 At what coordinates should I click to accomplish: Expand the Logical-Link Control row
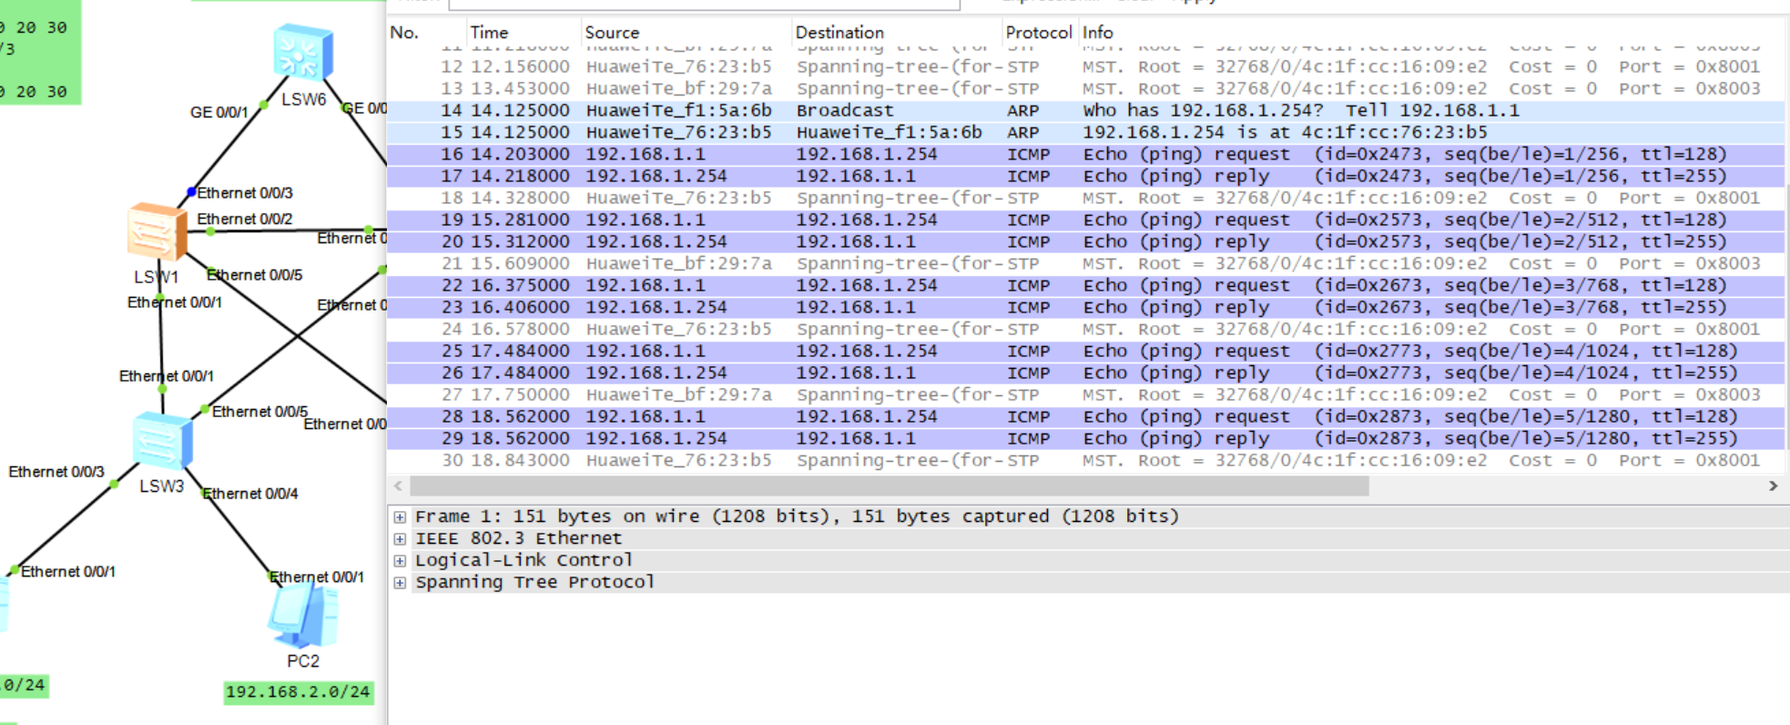(400, 560)
